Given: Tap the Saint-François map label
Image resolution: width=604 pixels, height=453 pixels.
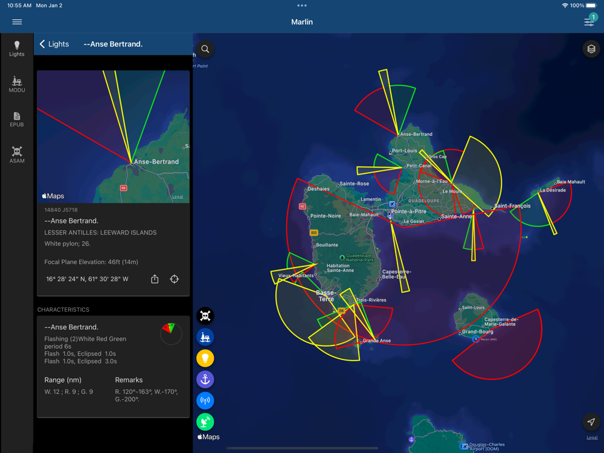Looking at the screenshot, I should click(512, 206).
